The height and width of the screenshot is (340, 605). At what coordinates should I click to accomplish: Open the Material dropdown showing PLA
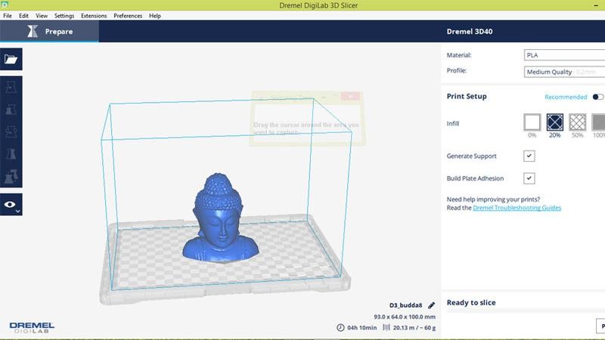563,55
